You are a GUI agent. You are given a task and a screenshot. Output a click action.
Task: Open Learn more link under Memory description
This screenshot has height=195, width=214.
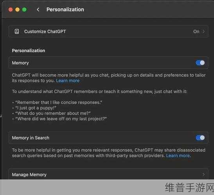[x=68, y=81]
